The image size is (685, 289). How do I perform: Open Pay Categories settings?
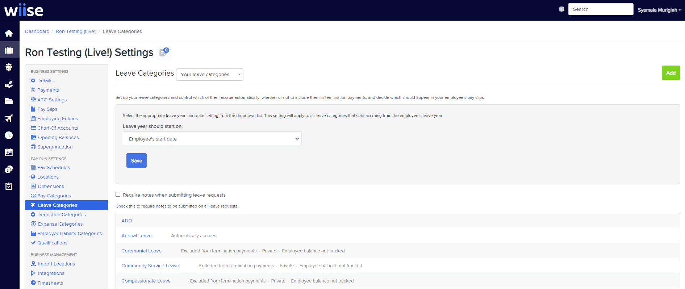coord(54,196)
